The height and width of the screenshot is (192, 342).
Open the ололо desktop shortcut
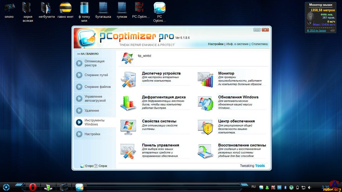point(9,10)
